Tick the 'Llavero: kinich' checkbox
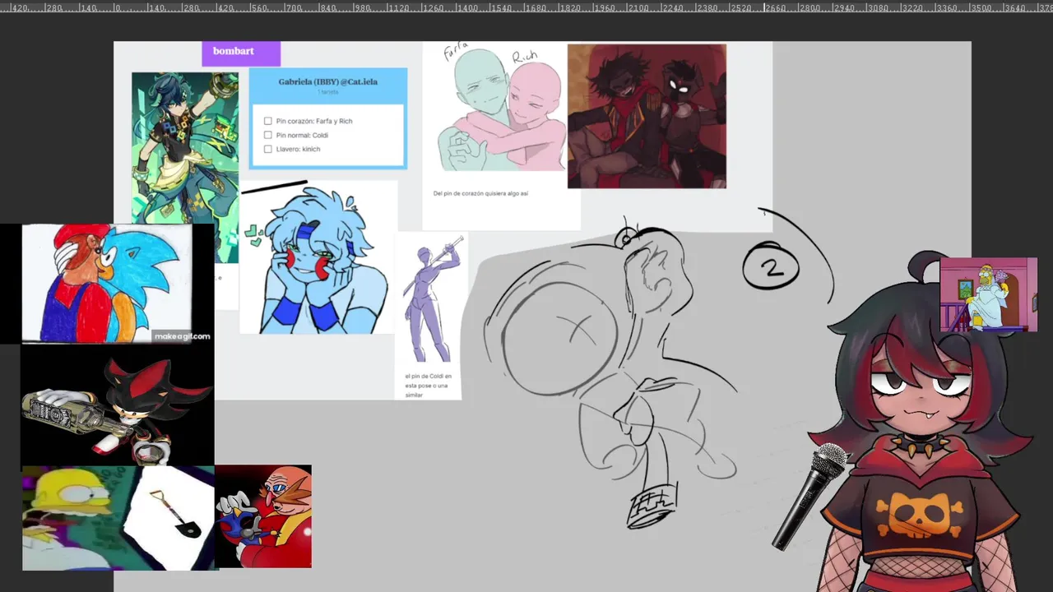 (x=267, y=149)
